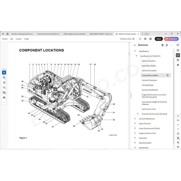Close the DX225LCA shop manual tab
181x181 pixels.
tap(138, 34)
